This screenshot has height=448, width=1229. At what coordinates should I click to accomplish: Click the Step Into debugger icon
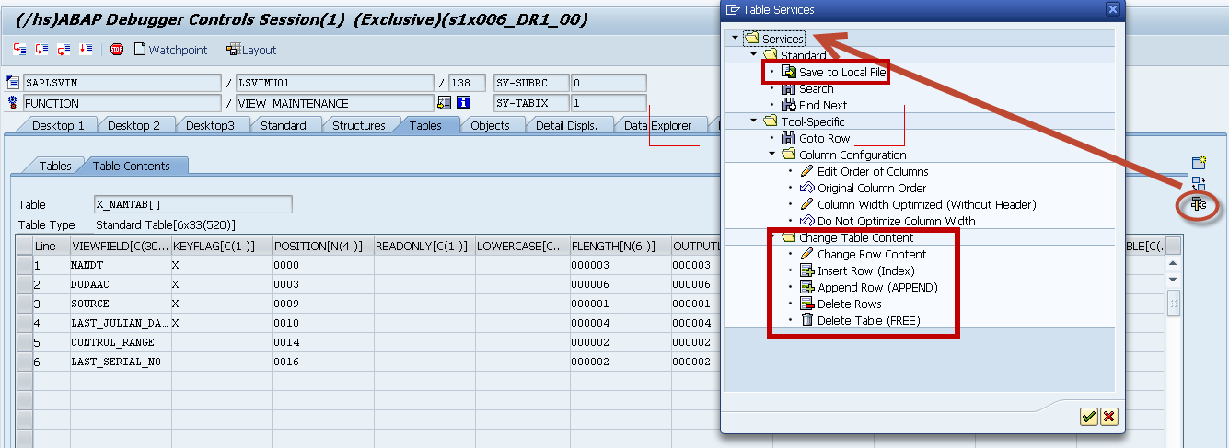(20, 50)
